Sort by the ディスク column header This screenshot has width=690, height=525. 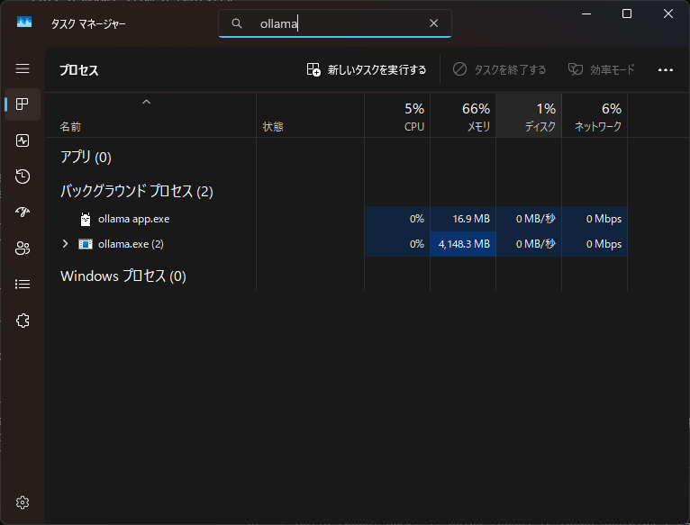pos(529,116)
